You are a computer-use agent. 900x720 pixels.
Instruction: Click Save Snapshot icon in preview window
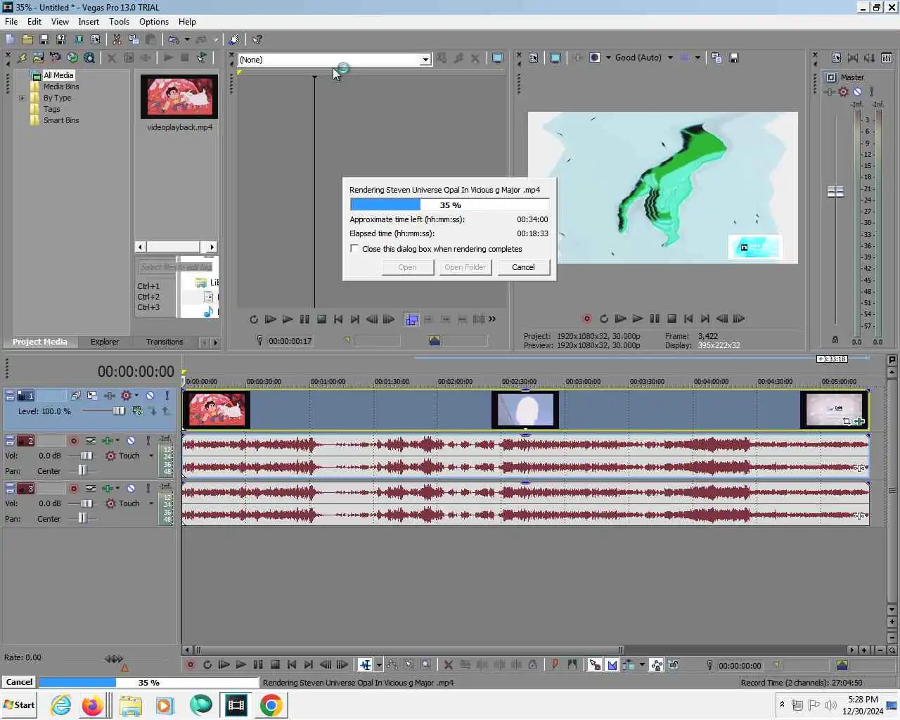[x=733, y=58]
